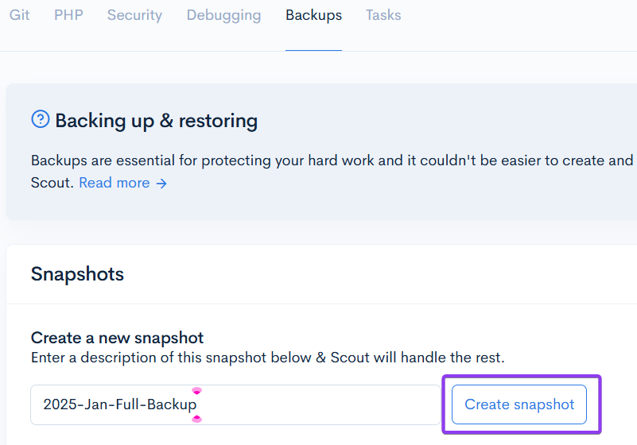
Task: Switch to the Tasks tab
Action: [x=383, y=15]
